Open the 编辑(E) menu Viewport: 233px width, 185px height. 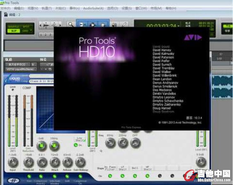click(x=19, y=8)
